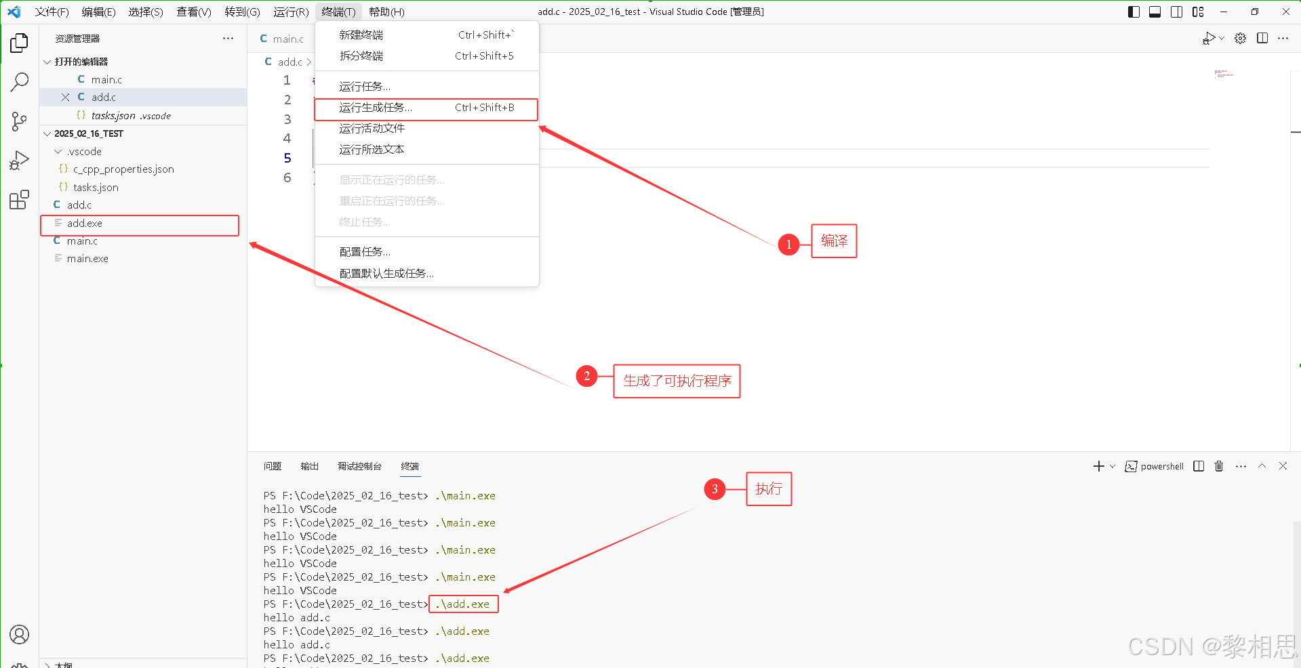Open the Explorer view in activity bar

pos(19,43)
